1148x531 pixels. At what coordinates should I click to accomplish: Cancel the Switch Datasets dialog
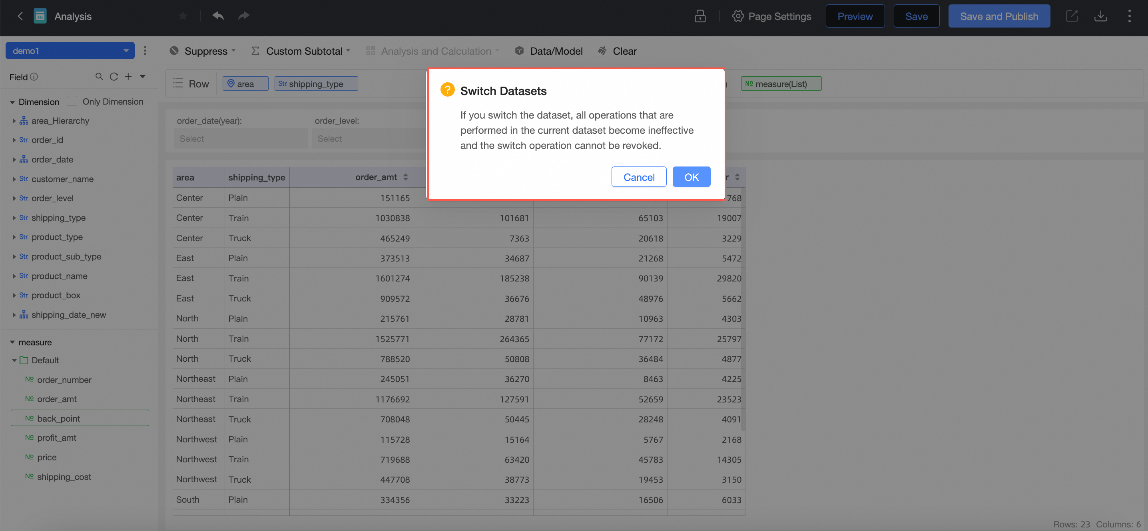(x=639, y=177)
